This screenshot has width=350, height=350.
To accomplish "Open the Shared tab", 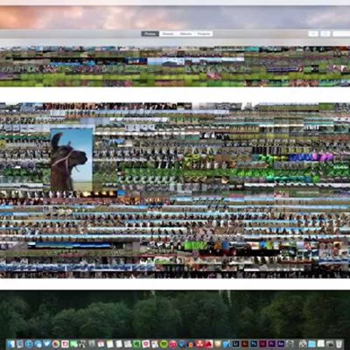I will (168, 34).
